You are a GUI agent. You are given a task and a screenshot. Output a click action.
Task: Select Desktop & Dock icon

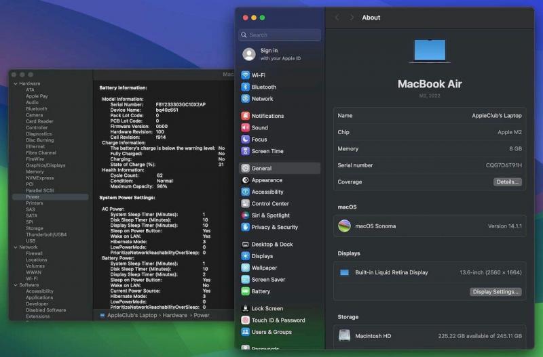click(x=245, y=245)
